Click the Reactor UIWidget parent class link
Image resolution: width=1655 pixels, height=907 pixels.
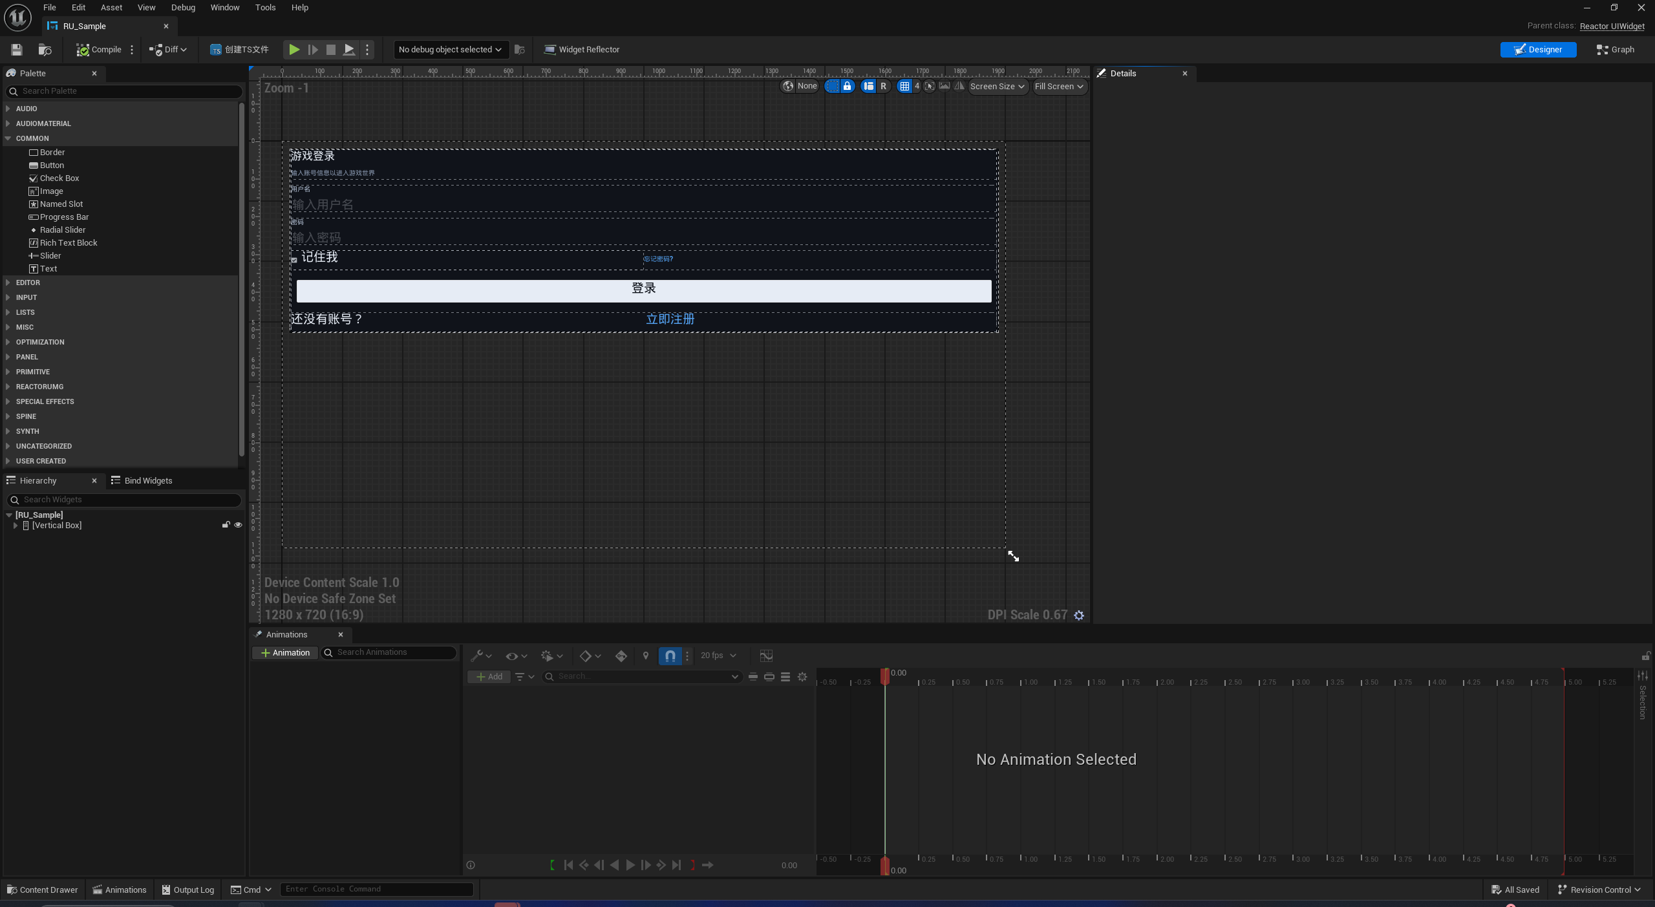(1612, 26)
